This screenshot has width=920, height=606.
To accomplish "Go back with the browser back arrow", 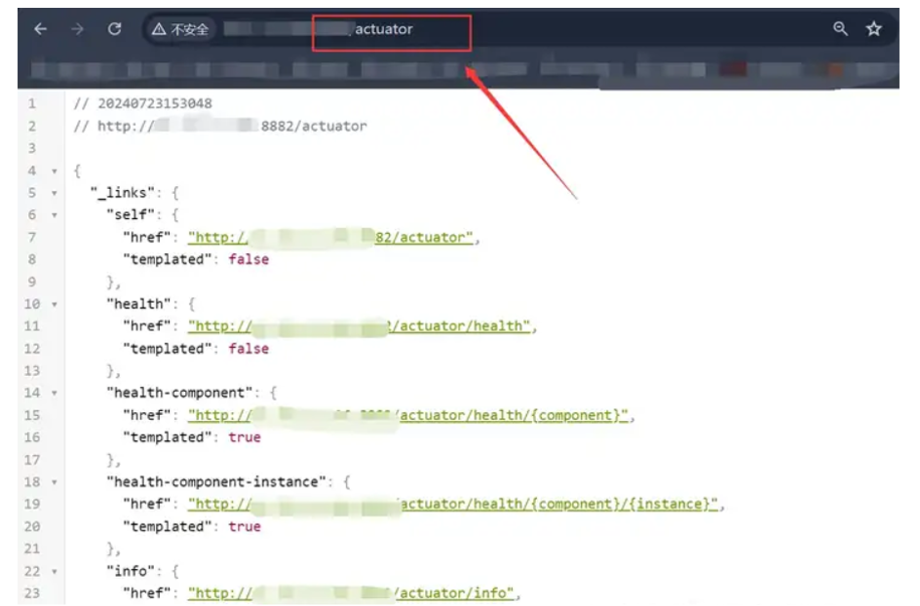I will point(41,29).
